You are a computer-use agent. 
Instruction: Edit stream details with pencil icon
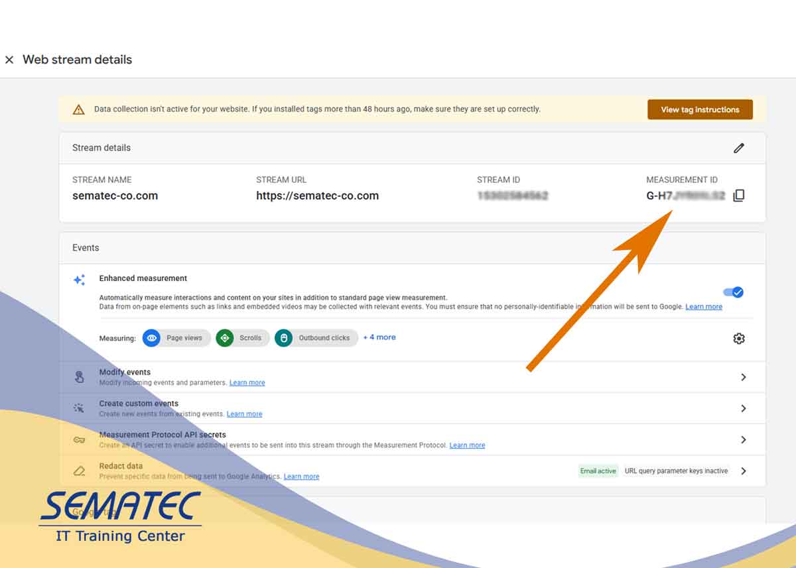point(739,148)
